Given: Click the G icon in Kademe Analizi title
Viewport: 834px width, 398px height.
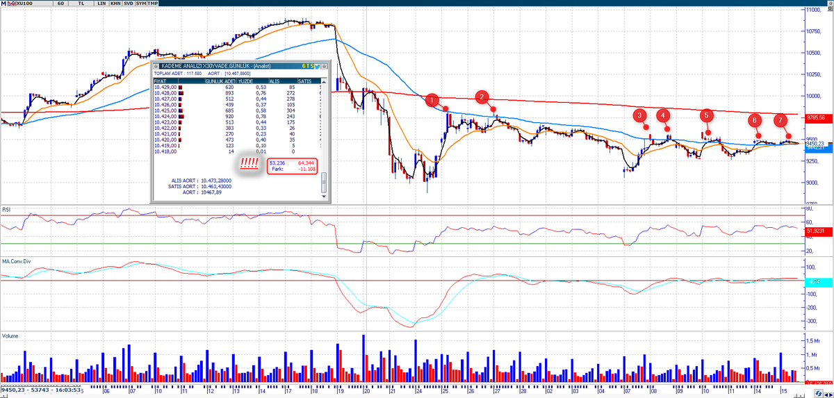Looking at the screenshot, I should [x=304, y=66].
